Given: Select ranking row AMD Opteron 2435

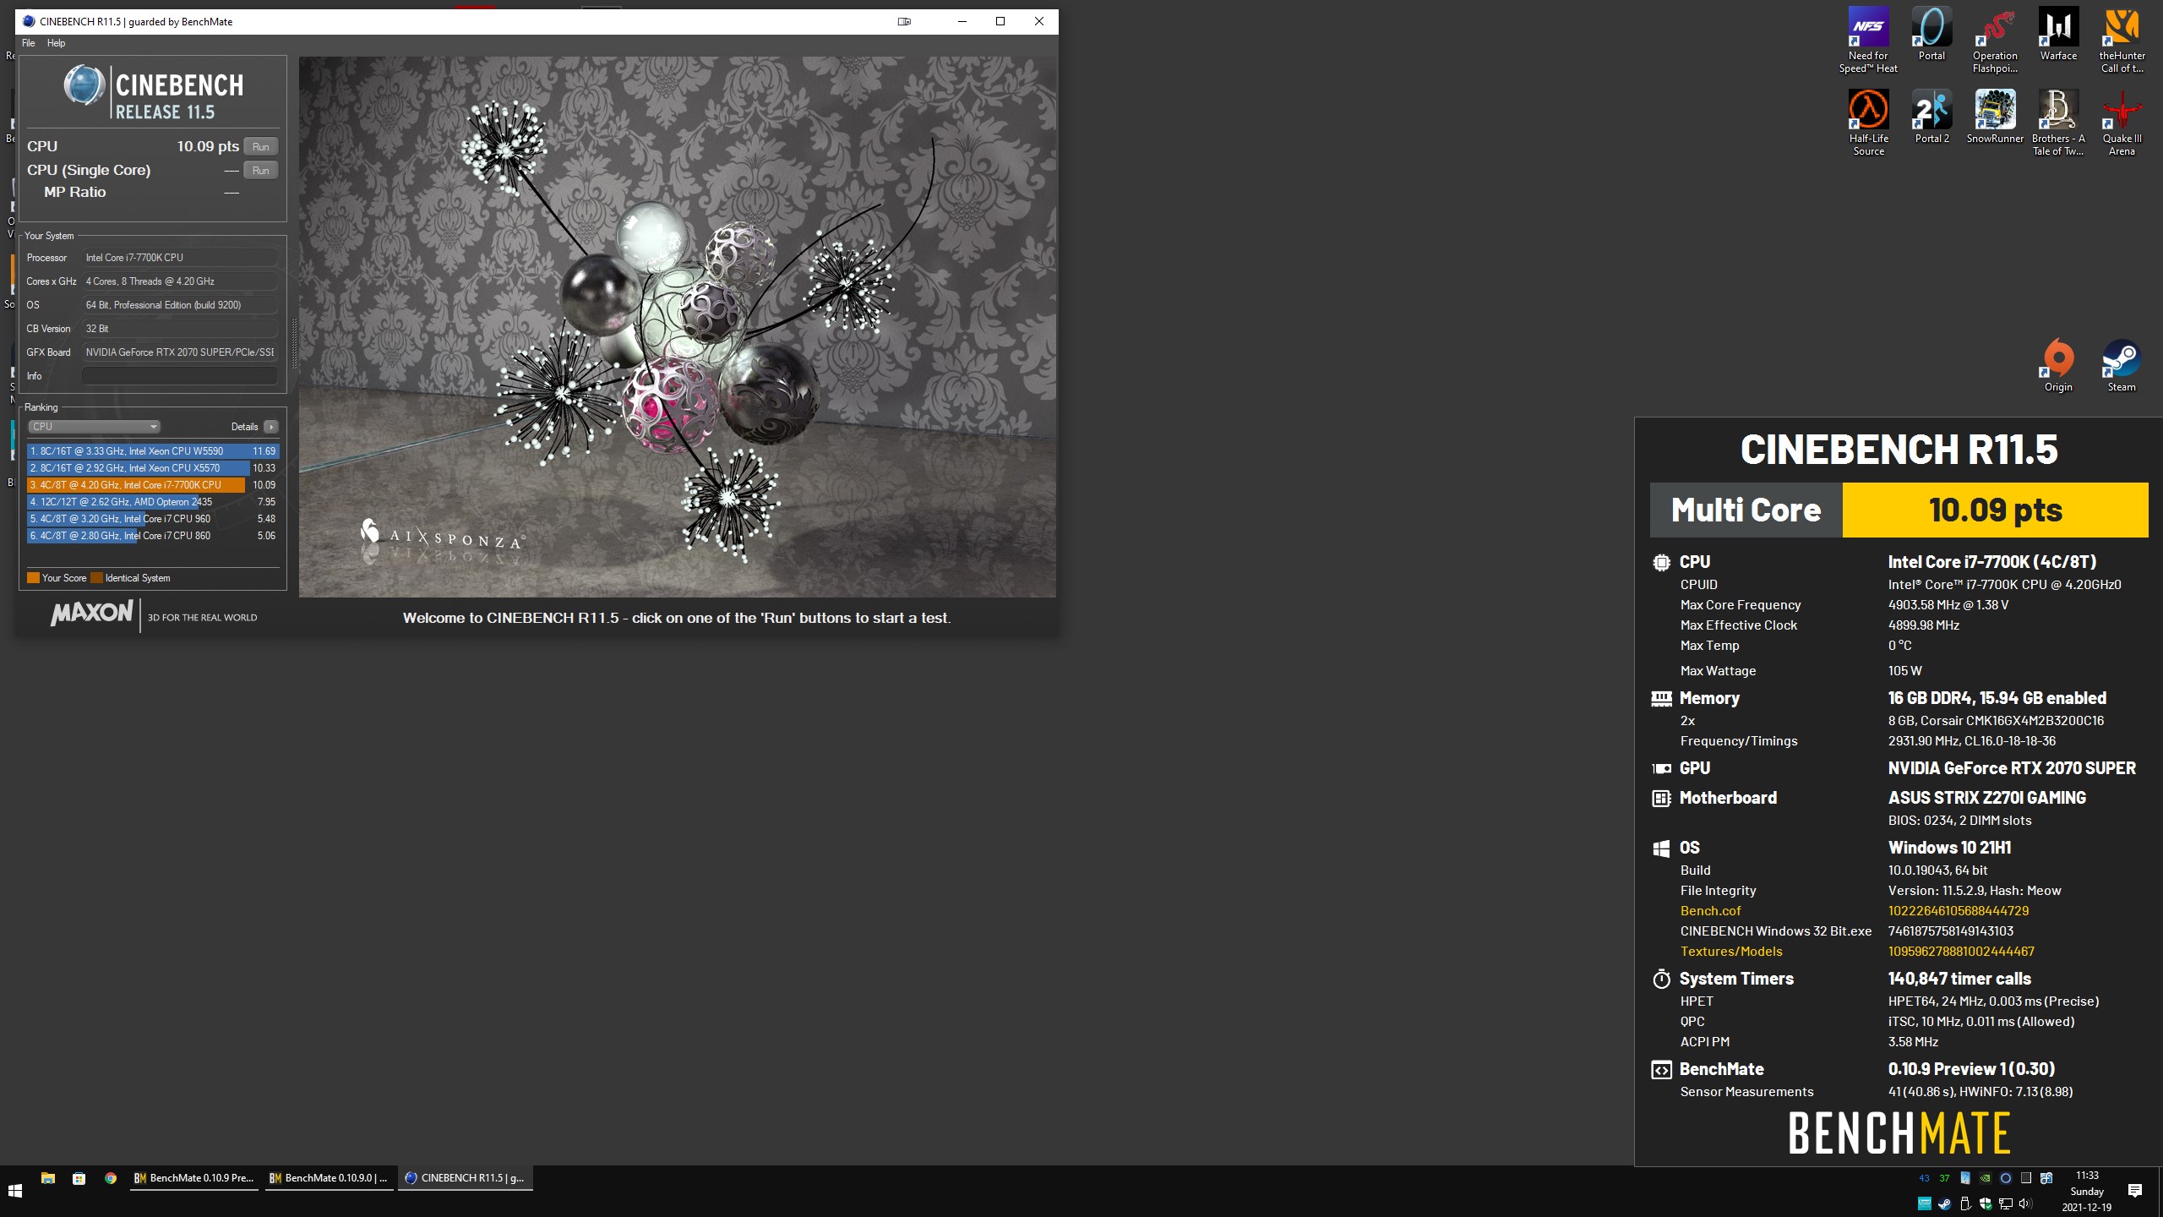Looking at the screenshot, I should pyautogui.click(x=153, y=502).
